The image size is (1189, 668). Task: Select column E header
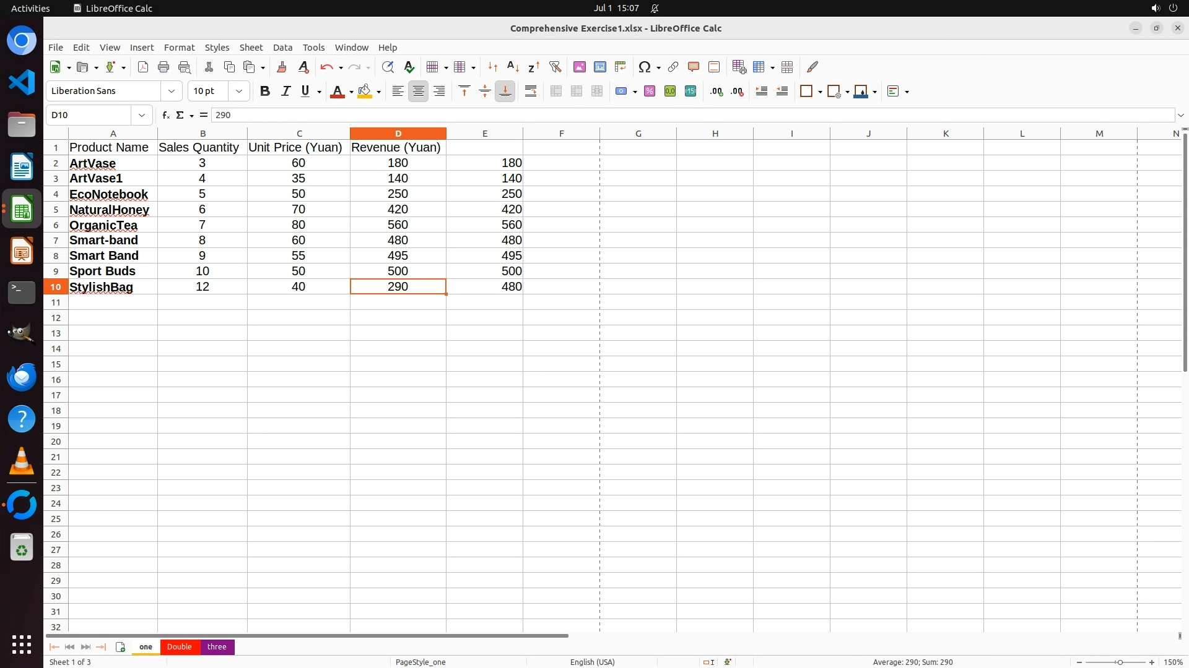(484, 134)
